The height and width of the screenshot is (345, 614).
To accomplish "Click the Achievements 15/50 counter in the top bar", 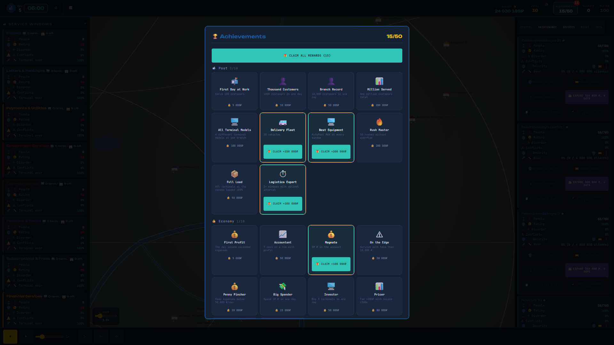I will pyautogui.click(x=566, y=9).
